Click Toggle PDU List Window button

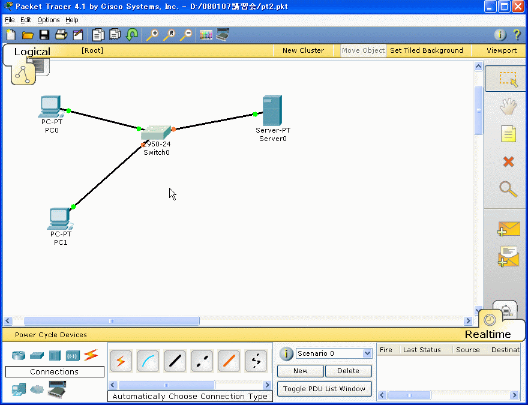click(324, 389)
